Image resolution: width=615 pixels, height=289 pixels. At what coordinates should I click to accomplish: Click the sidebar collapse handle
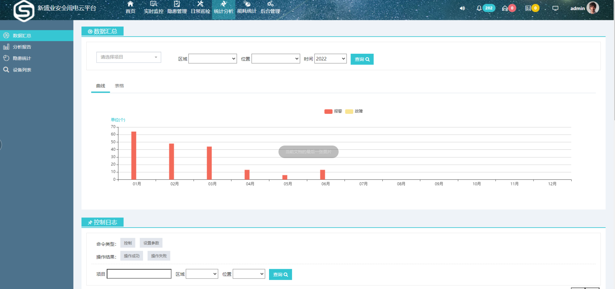pos(1,145)
